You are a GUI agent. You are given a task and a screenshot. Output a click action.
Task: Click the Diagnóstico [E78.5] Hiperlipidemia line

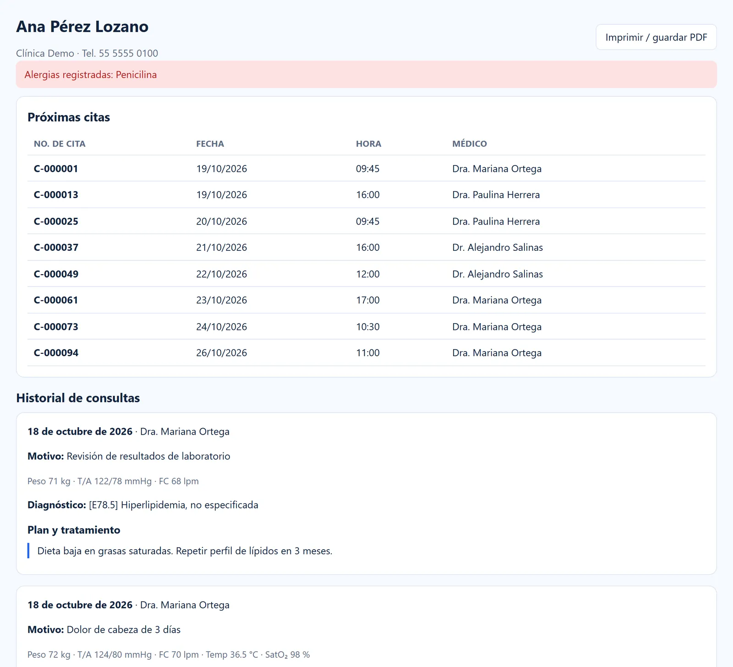[x=143, y=505]
